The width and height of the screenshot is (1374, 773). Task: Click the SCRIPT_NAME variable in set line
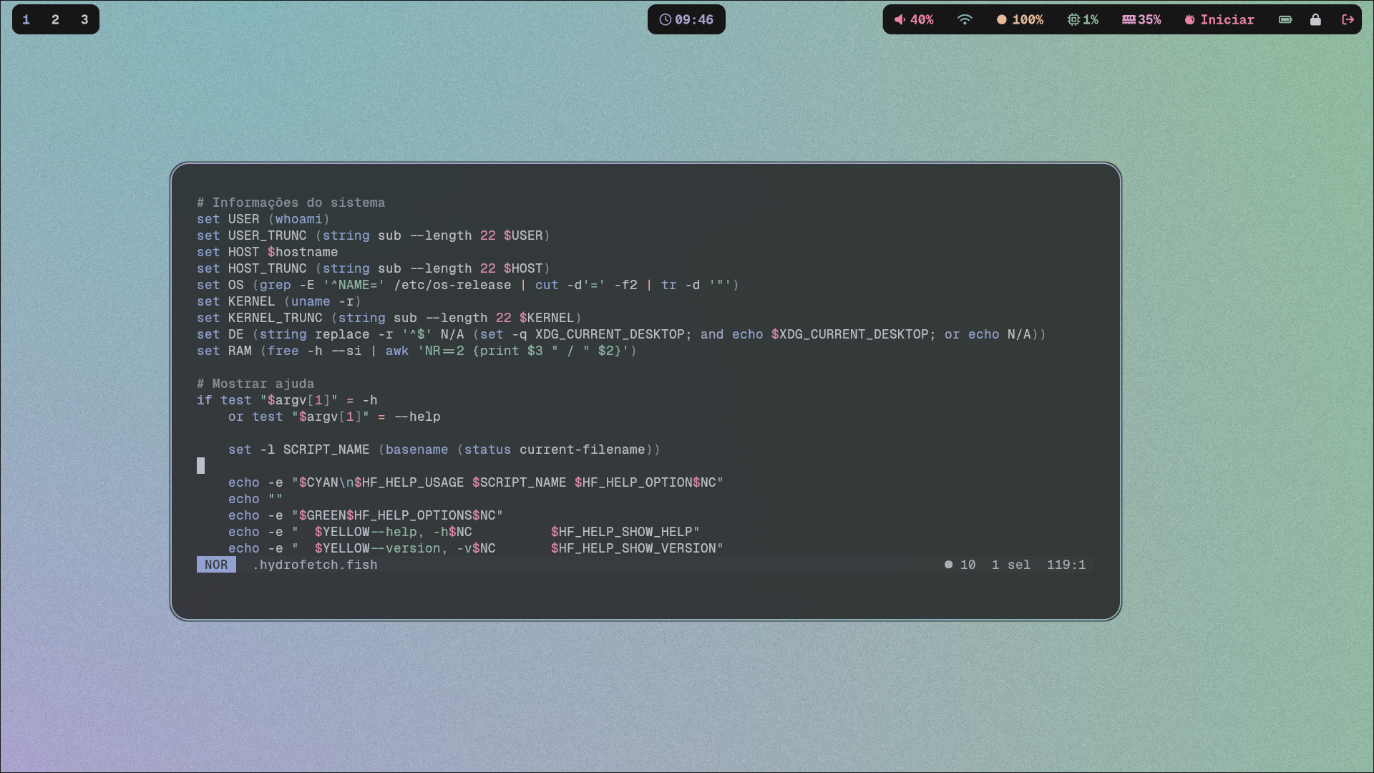tap(326, 449)
